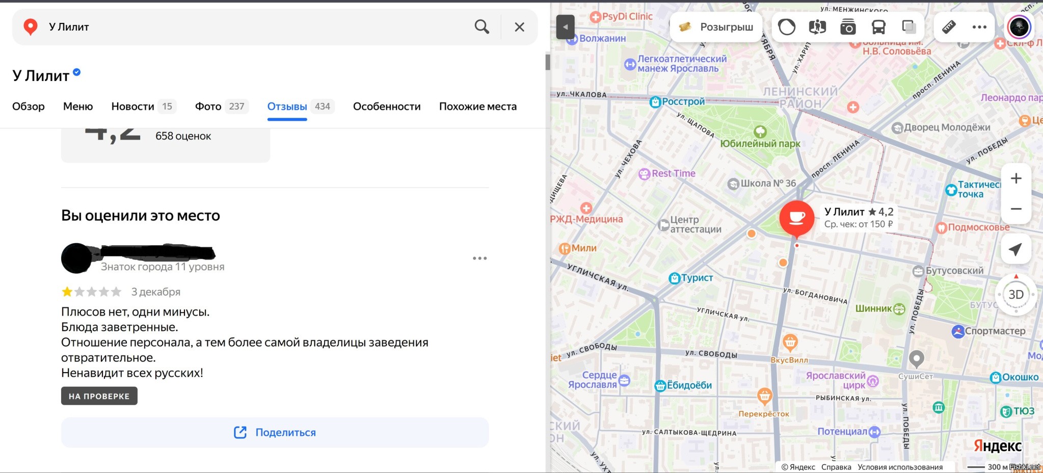Open more map tools menu
This screenshot has height=473, width=1043.
click(979, 27)
